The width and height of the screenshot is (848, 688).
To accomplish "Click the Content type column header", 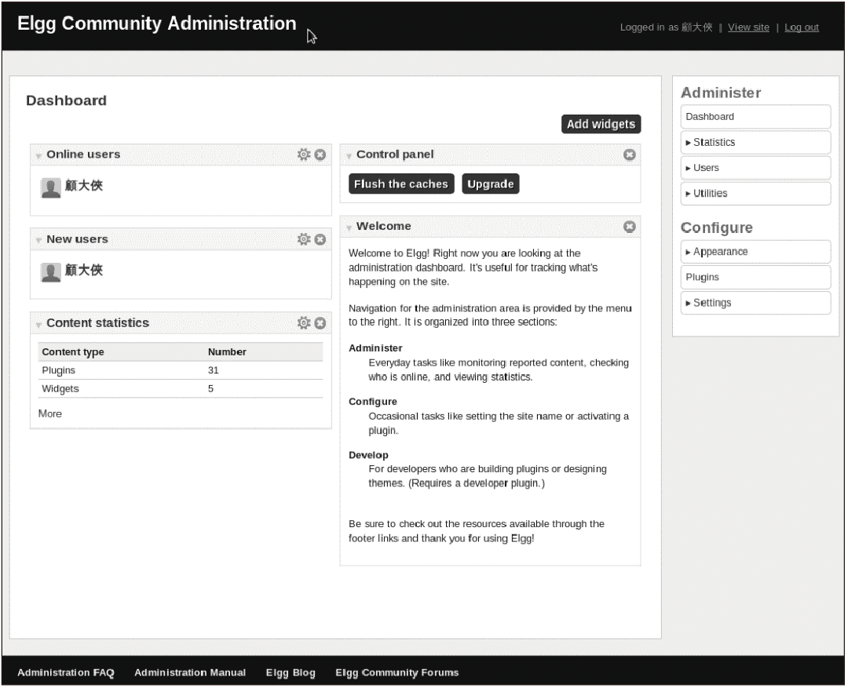I will click(73, 352).
